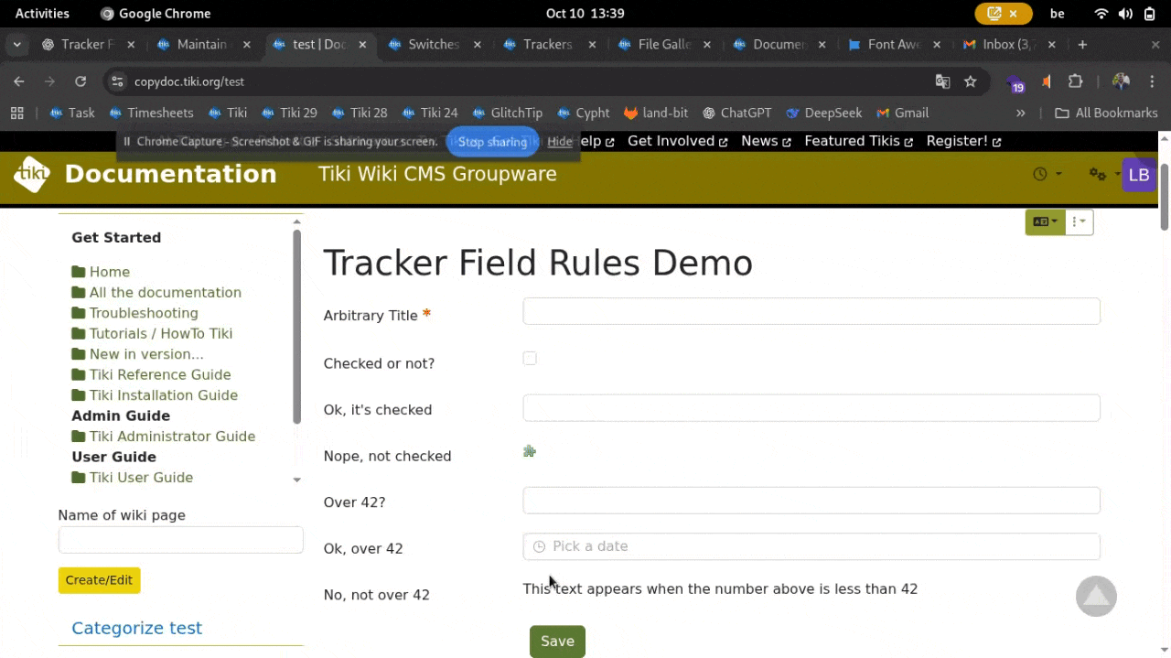Click the Arbitrary Title input field
The image size is (1171, 658).
811,311
